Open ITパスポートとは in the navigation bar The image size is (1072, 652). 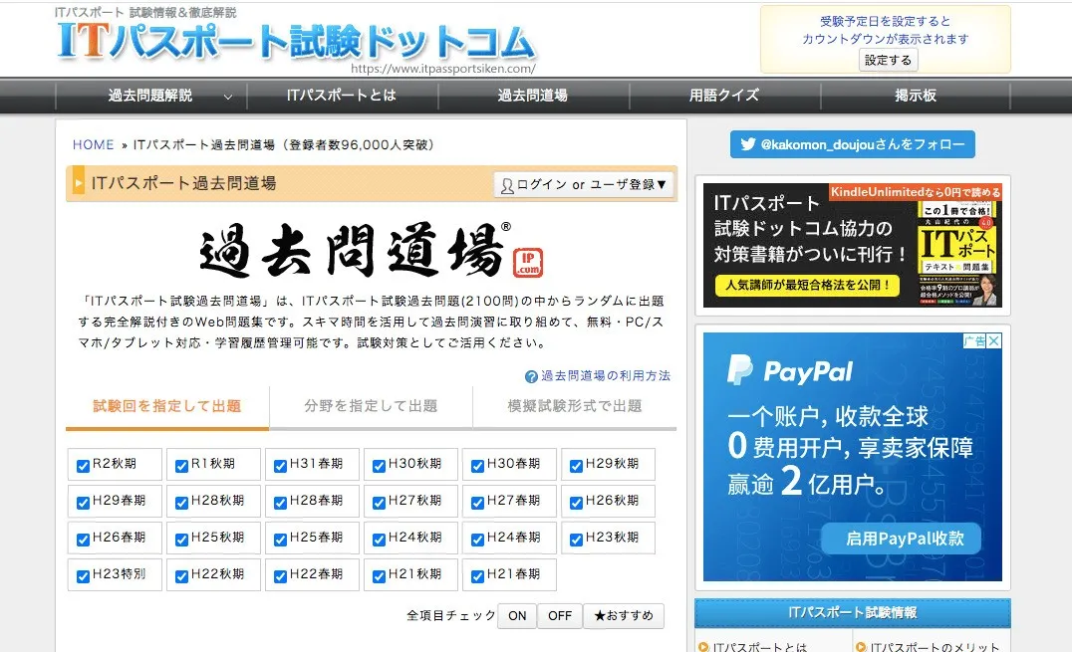(342, 96)
